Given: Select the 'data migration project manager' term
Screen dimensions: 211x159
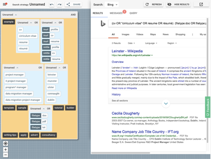Looking at the screenshot, I should pyautogui.click(x=23, y=100).
